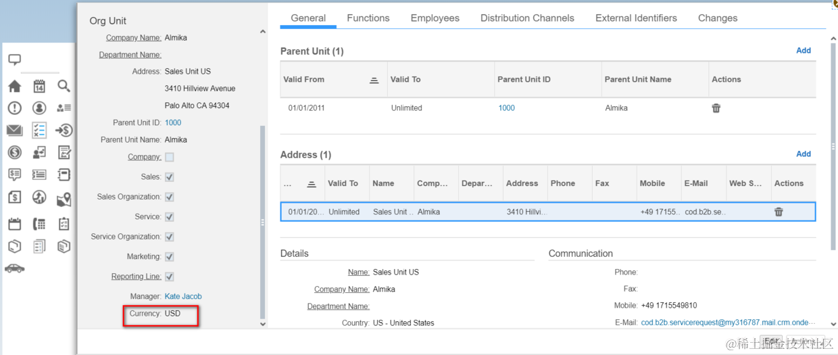Open the person-in-circle icon
Image resolution: width=838 pixels, height=355 pixels.
click(x=39, y=108)
